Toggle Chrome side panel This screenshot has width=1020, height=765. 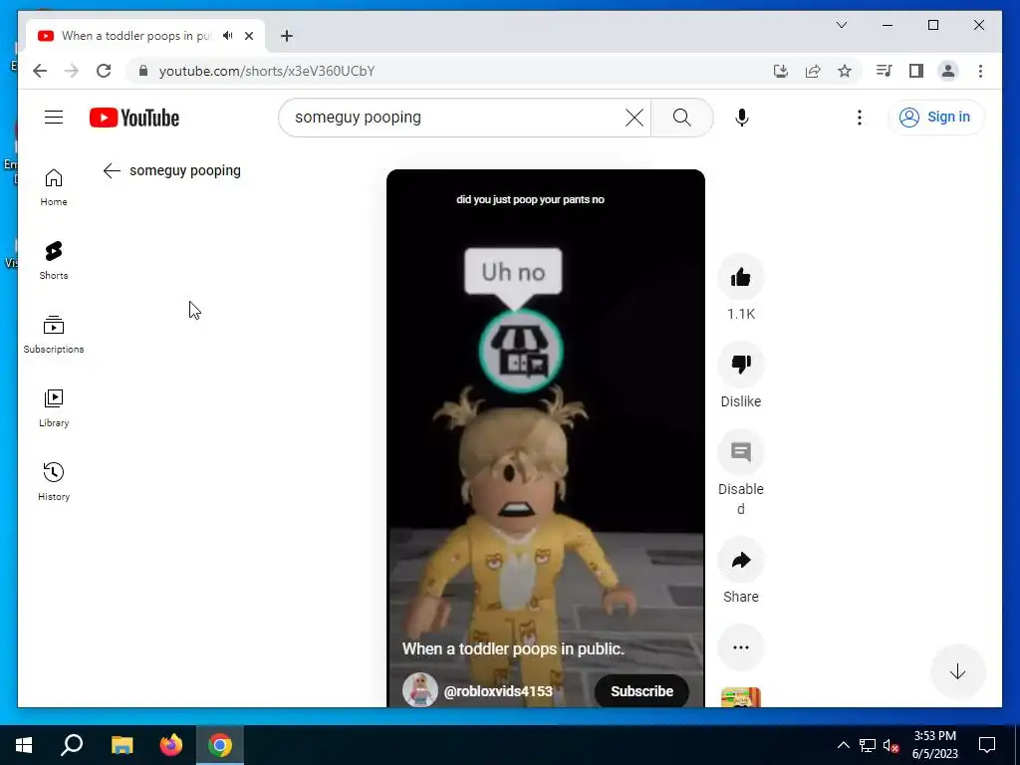(916, 71)
